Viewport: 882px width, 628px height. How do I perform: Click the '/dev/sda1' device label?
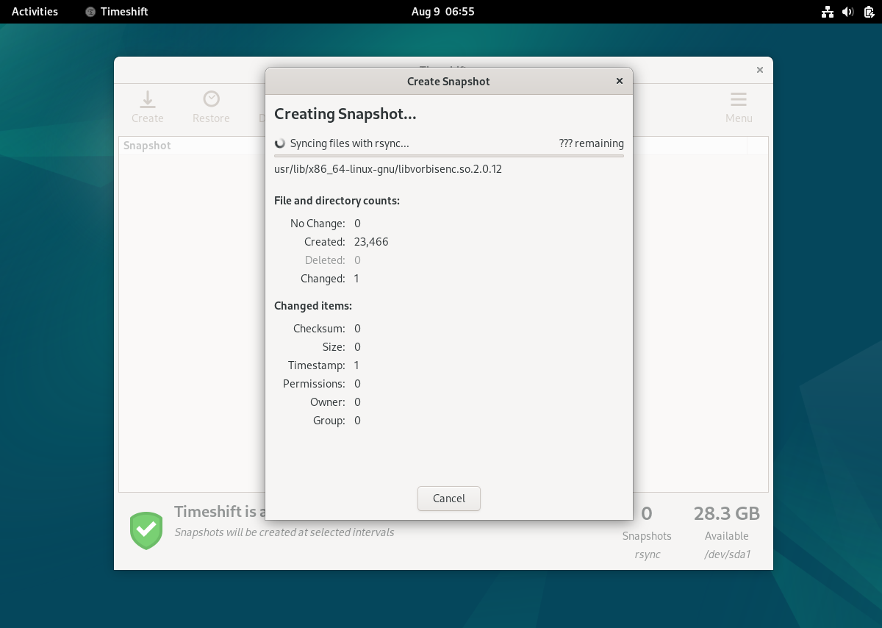(x=727, y=554)
